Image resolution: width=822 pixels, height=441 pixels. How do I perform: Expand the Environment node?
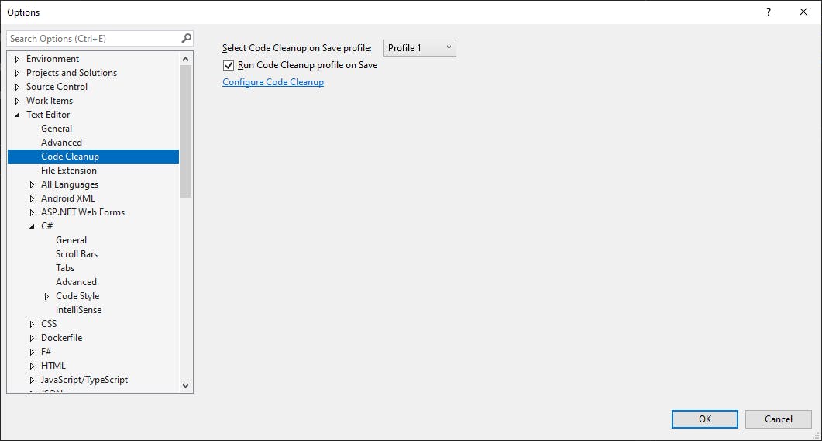pos(17,59)
